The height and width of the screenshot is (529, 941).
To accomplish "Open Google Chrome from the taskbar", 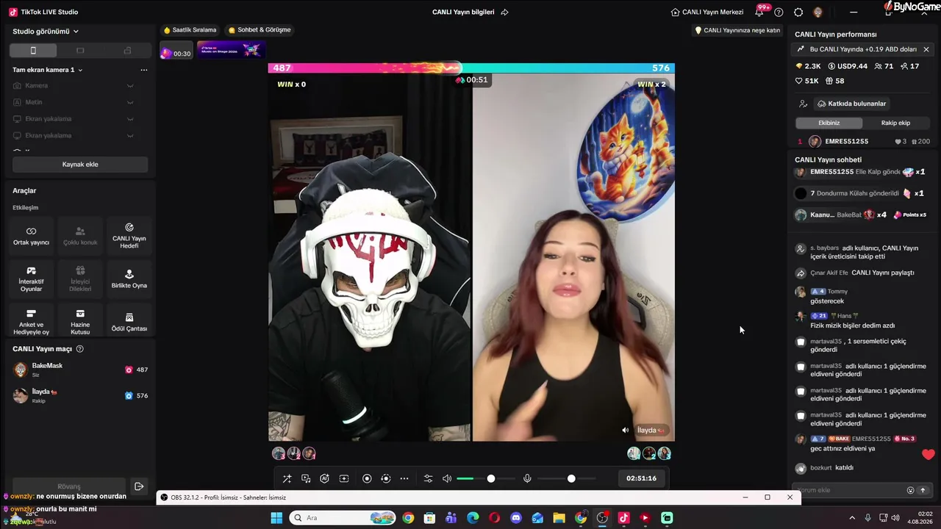I will point(408,518).
